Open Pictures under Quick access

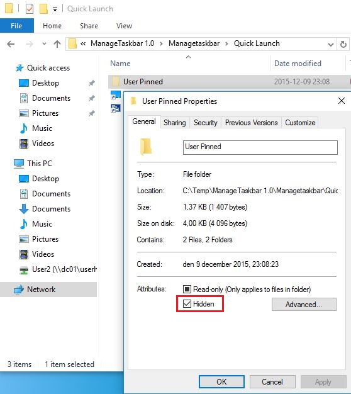click(45, 113)
